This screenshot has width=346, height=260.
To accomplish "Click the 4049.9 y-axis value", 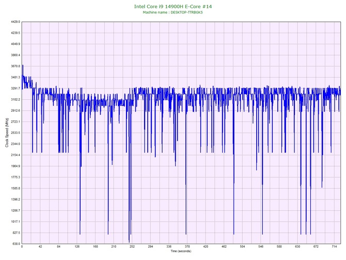I will click(15, 44).
